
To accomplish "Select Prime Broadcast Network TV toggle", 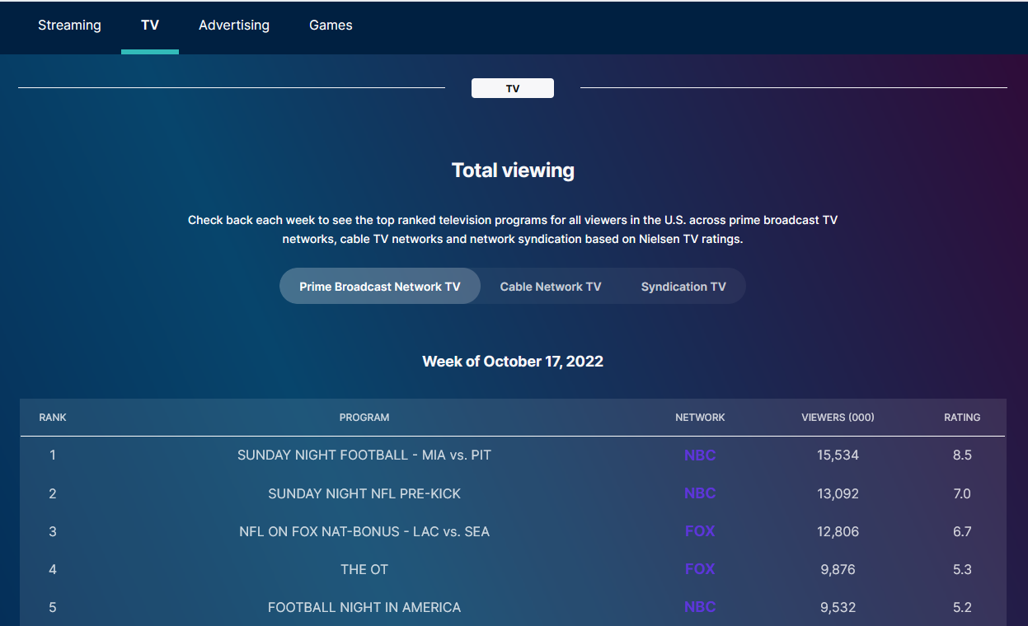I will pos(380,287).
